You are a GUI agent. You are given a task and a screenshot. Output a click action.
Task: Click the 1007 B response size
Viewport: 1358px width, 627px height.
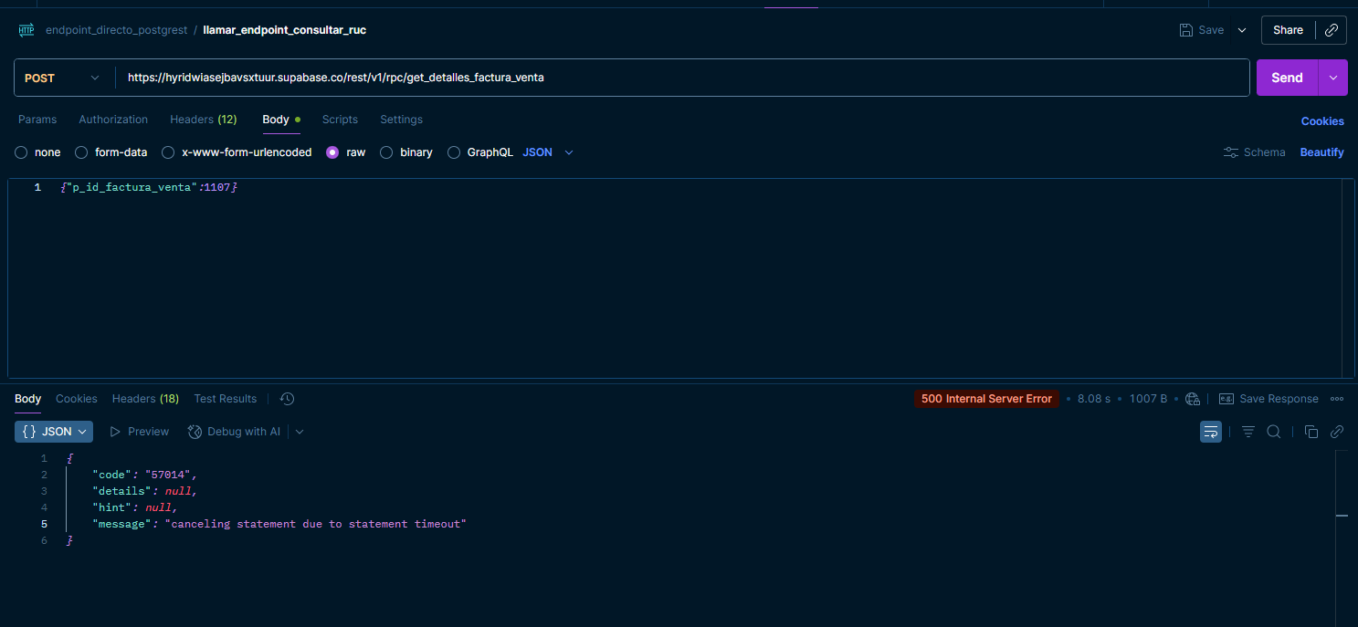coord(1148,399)
